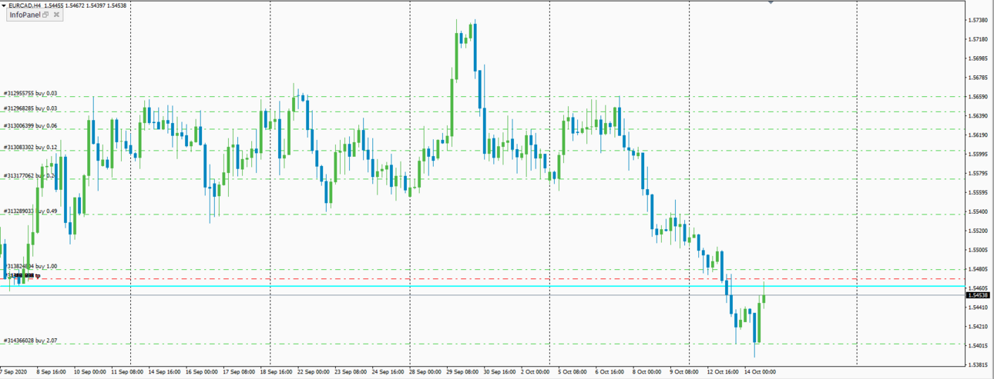Viewport: 994px width, 379px height.
Task: Click time axis label 2 Oct 00:00
Action: pyautogui.click(x=536, y=372)
